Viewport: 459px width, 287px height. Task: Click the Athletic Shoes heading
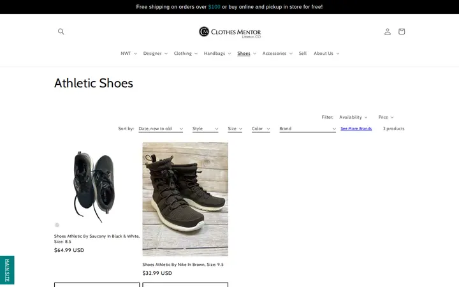pyautogui.click(x=94, y=83)
